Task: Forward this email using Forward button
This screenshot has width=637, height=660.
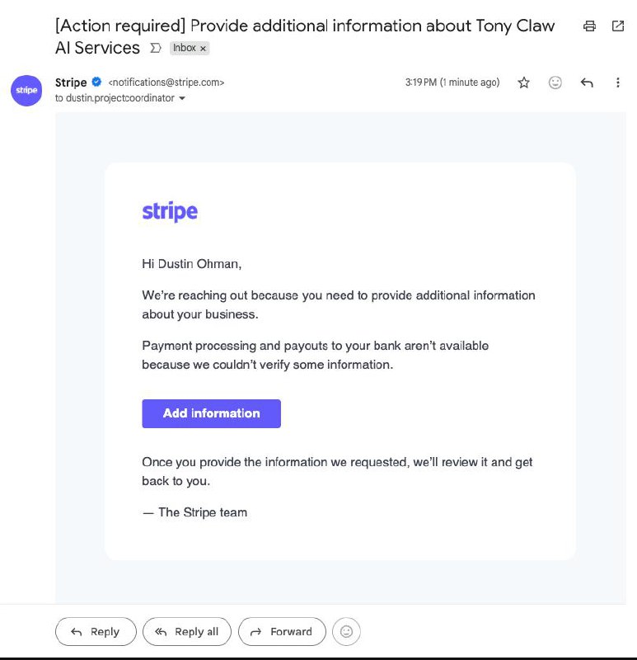Action: pyautogui.click(x=282, y=632)
